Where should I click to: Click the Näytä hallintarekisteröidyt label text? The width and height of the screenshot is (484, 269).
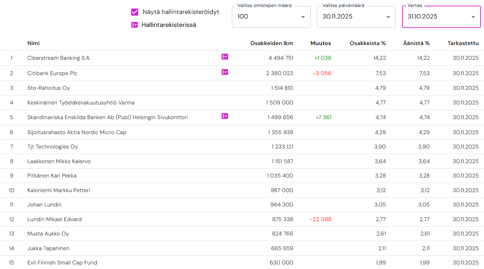(x=181, y=12)
